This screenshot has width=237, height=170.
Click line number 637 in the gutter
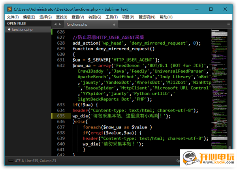[x=61, y=127]
